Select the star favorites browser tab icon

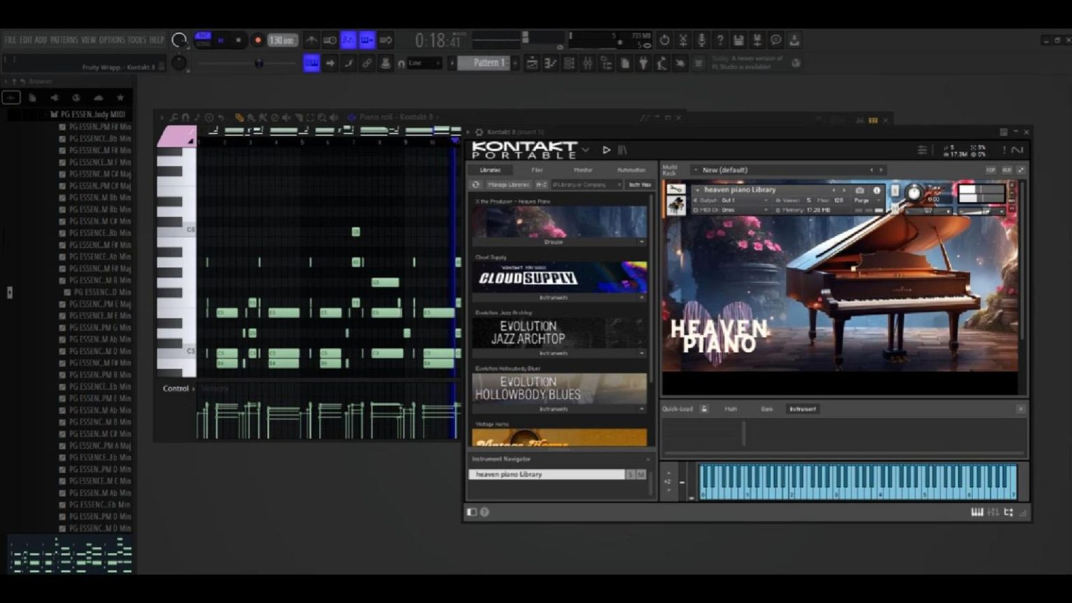coord(121,98)
